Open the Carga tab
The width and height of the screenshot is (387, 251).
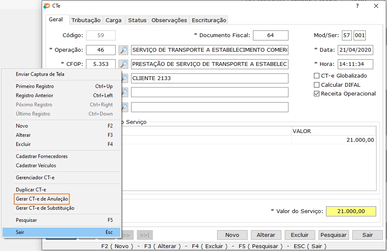(x=114, y=20)
